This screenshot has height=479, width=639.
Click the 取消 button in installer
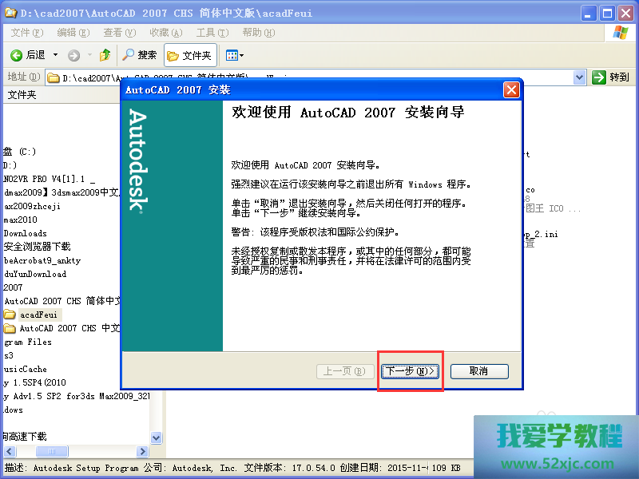478,371
